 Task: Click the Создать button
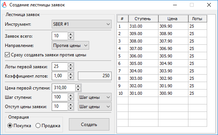point(89,124)
